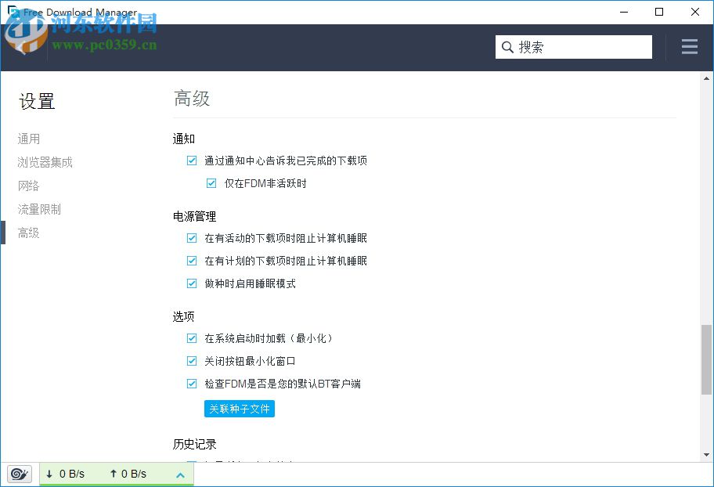Collapse the status bar speed panel chevron
The height and width of the screenshot is (487, 714).
coord(180,474)
